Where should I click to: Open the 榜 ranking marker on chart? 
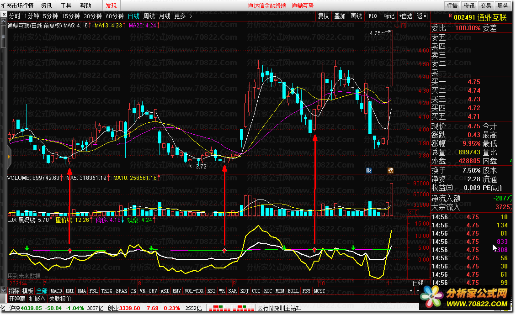(390, 171)
